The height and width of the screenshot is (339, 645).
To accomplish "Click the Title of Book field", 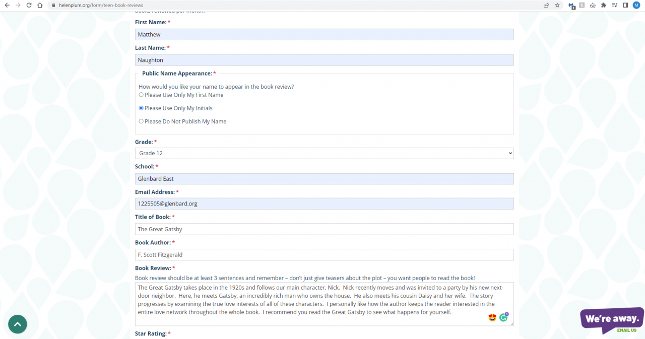I will tap(325, 229).
